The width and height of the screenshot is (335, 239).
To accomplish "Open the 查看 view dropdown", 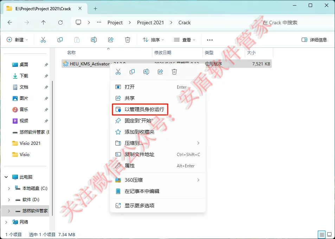I will (x=185, y=40).
